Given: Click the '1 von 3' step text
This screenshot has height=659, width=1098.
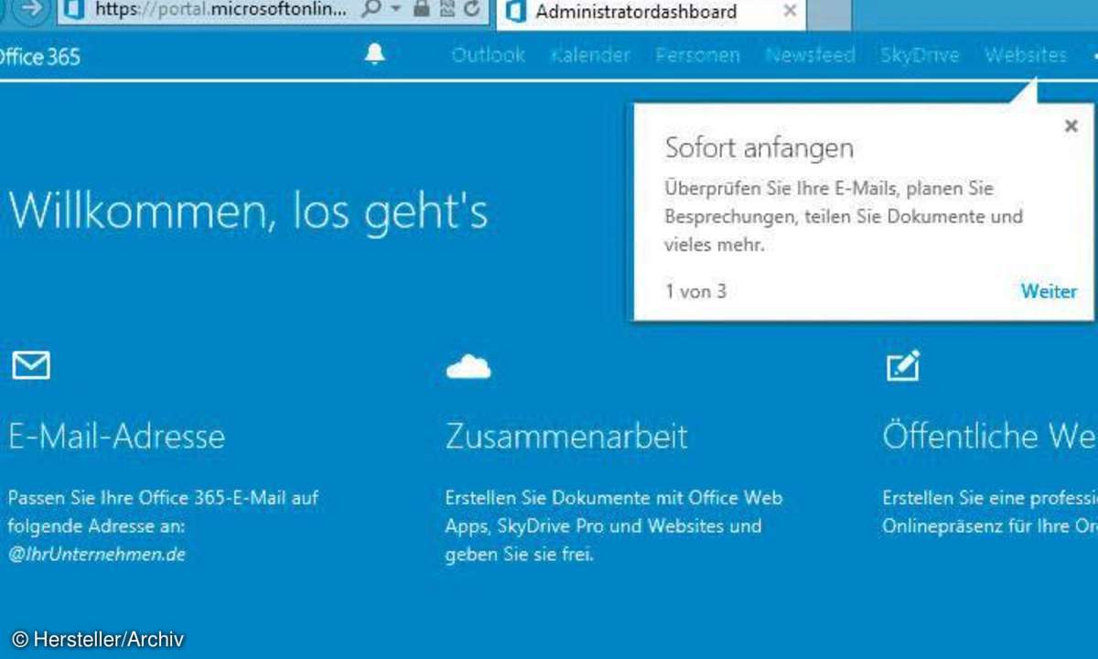Looking at the screenshot, I should (695, 291).
